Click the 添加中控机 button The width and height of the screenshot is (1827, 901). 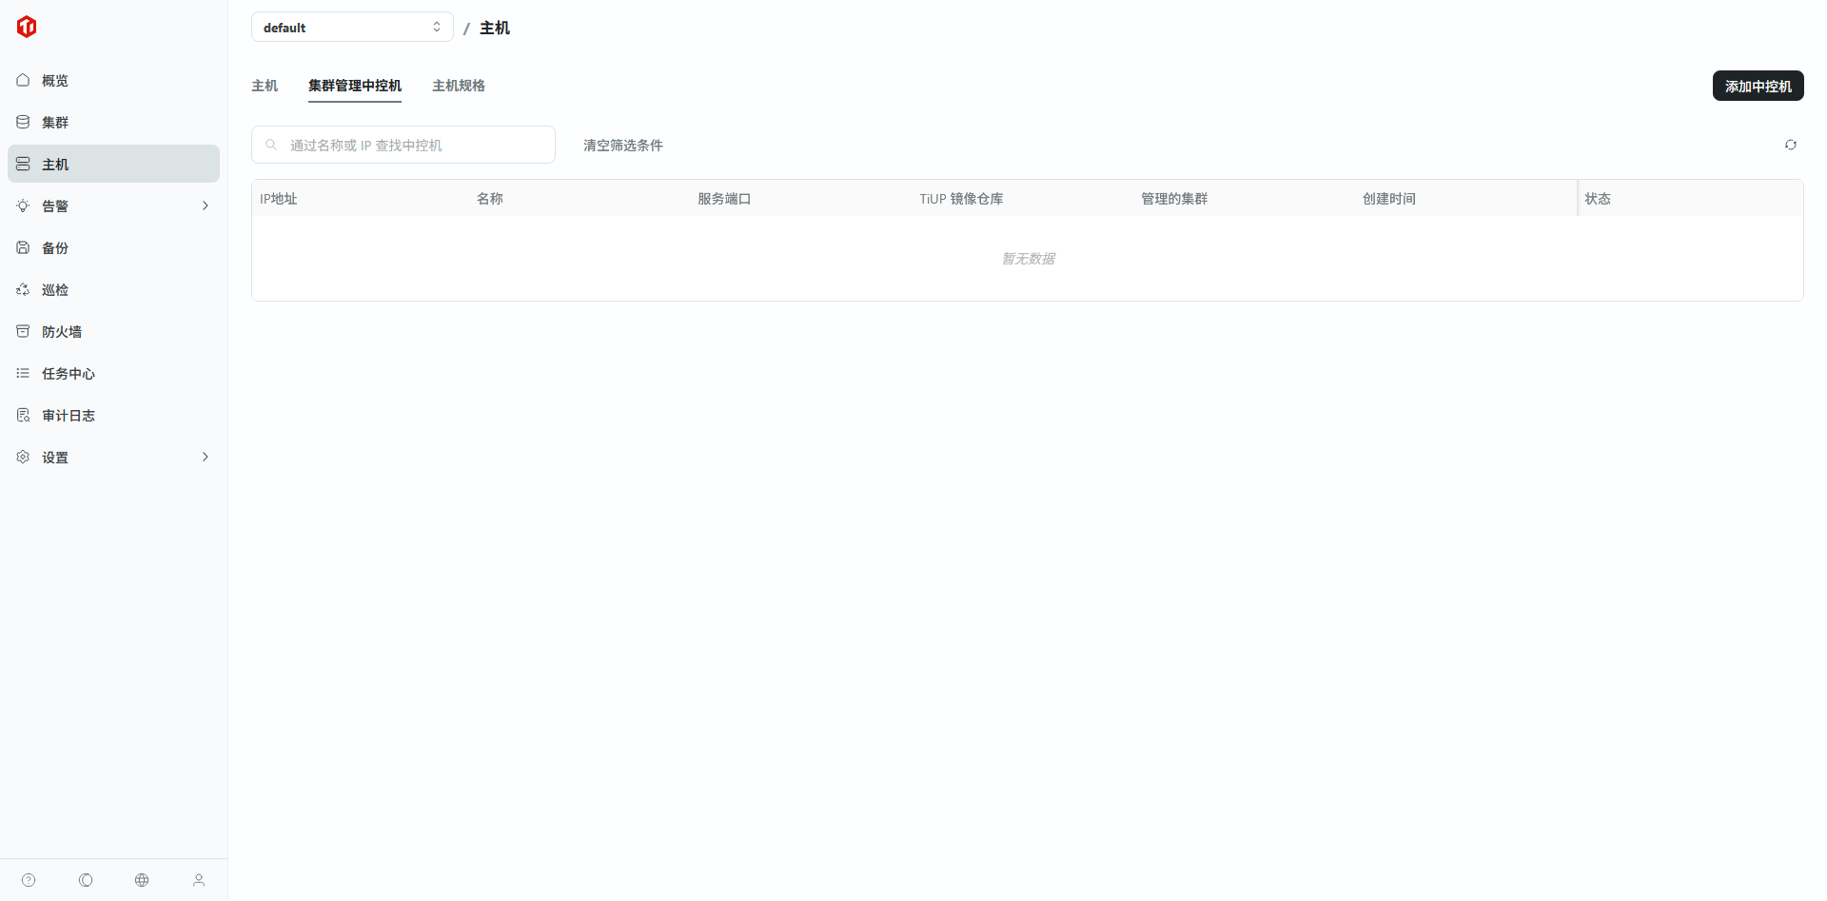click(1758, 86)
